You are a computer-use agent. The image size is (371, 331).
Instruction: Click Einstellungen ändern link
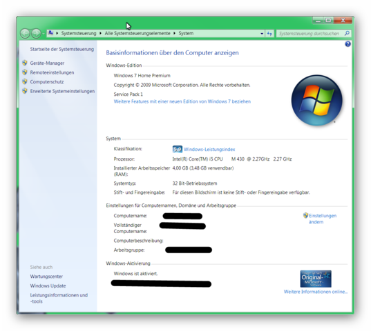click(x=323, y=219)
